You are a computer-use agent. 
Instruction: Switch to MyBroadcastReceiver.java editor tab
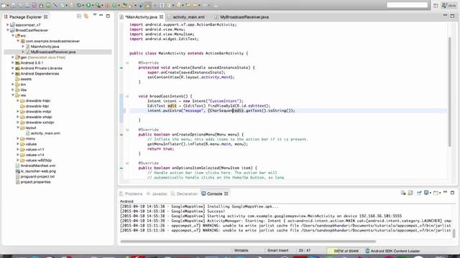(x=244, y=17)
